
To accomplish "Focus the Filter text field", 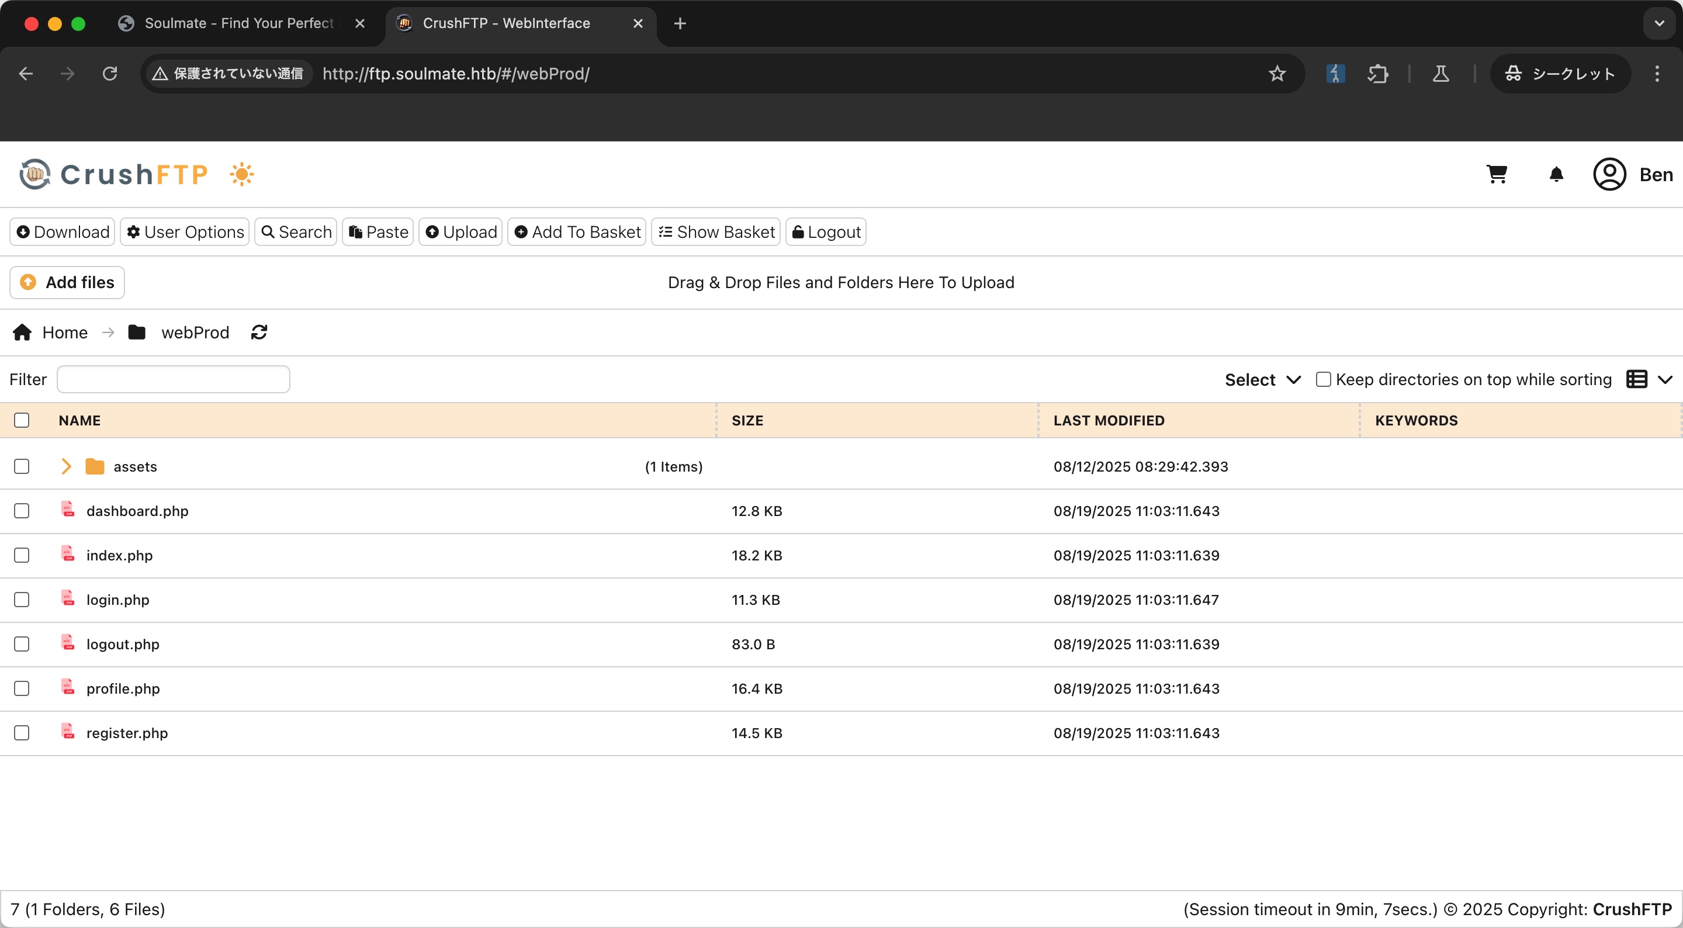I will (173, 379).
